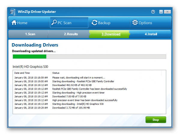Close the WinZip Driver Updater window
Screen dimensions: 180x135
(167, 12)
